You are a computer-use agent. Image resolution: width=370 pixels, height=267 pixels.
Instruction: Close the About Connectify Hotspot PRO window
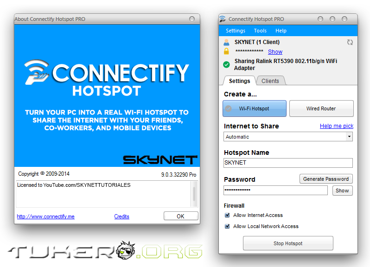tap(192, 19)
